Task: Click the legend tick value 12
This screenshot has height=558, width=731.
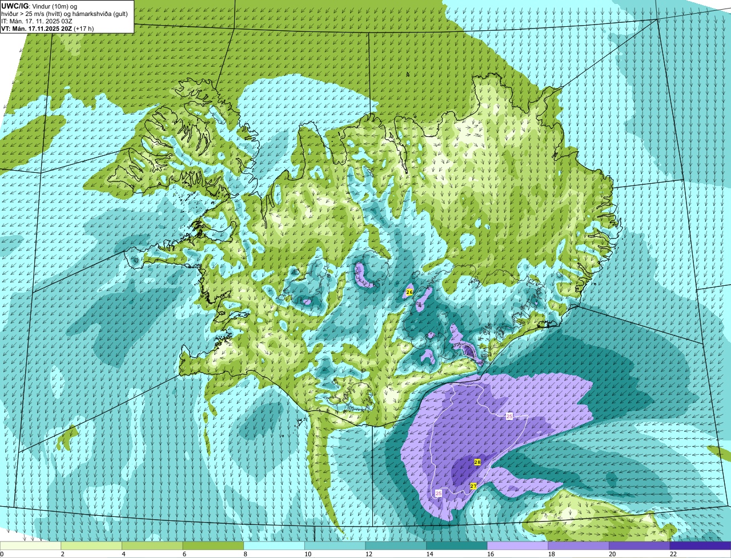Action: 368,554
